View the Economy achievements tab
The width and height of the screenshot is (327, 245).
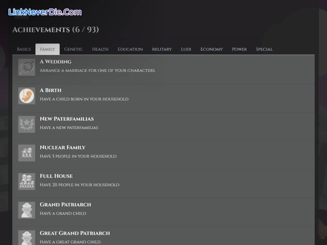coord(211,49)
